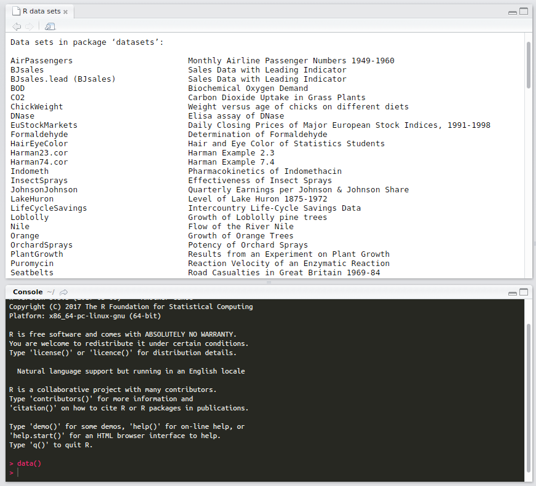Click the EuStockMarkets dataset name
This screenshot has height=486, width=536.
44,125
